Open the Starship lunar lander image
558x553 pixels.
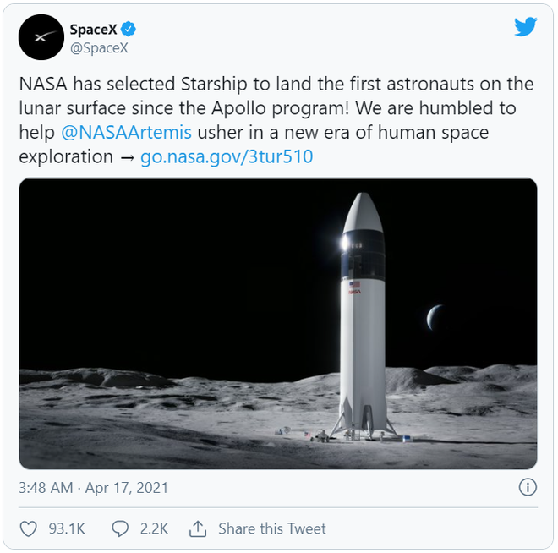coord(278,324)
